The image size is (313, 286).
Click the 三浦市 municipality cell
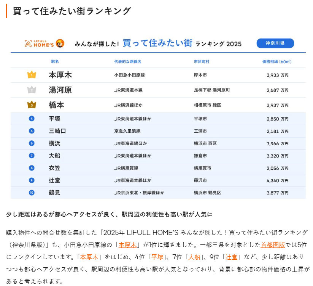pos(200,131)
